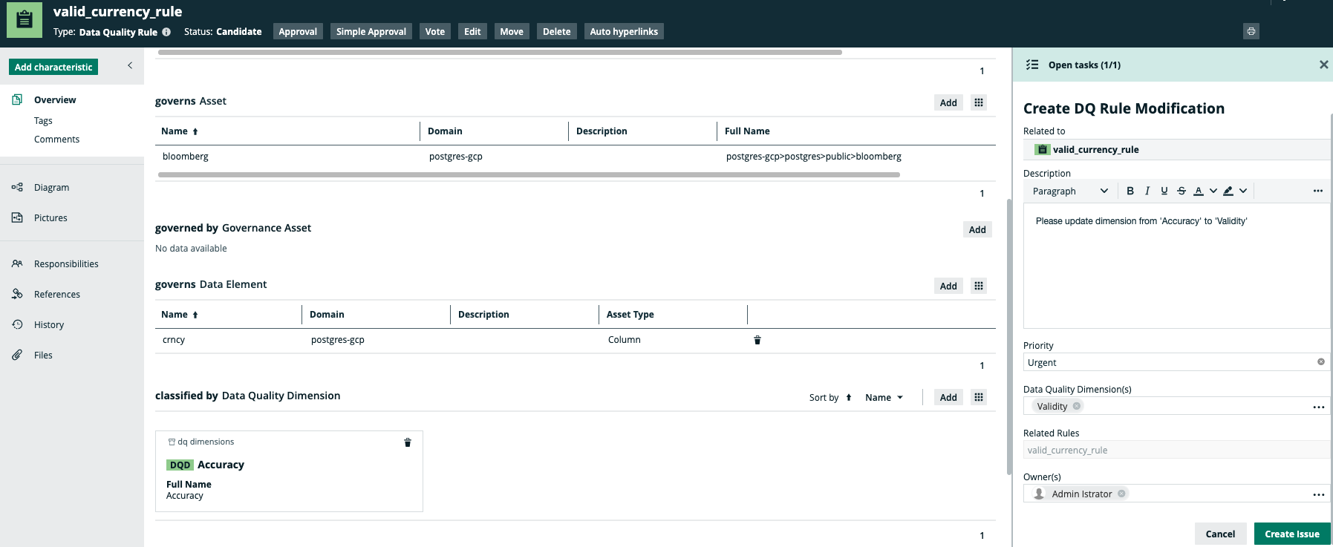1333x547 pixels.
Task: Click the Simple Approval button
Action: coord(371,31)
